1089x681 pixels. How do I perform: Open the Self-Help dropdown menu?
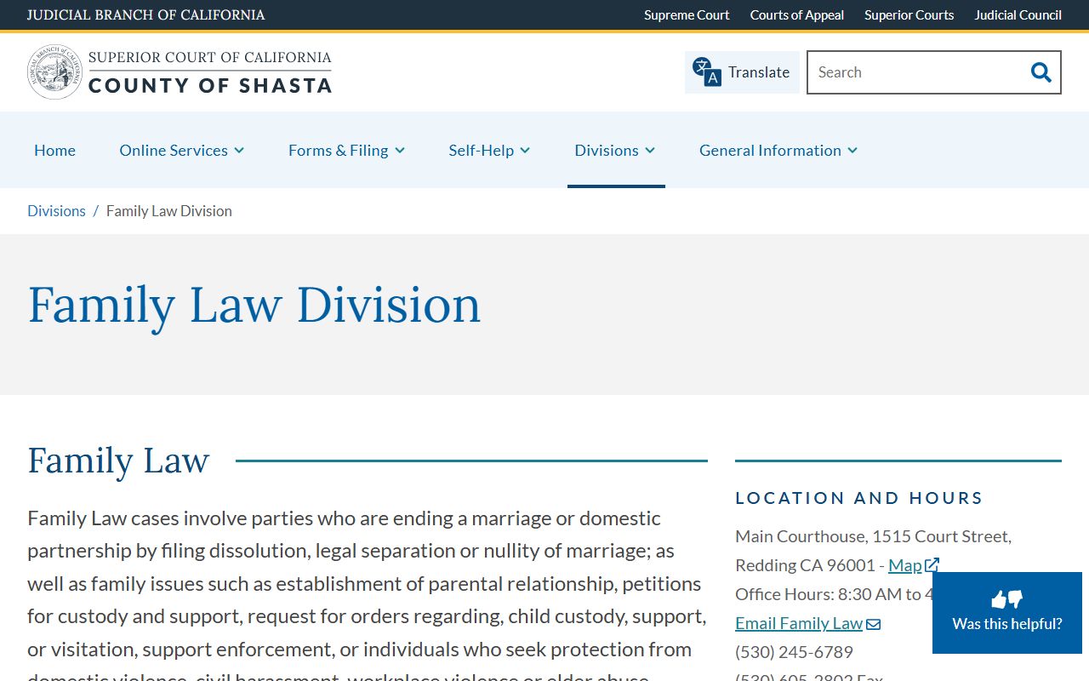[489, 150]
